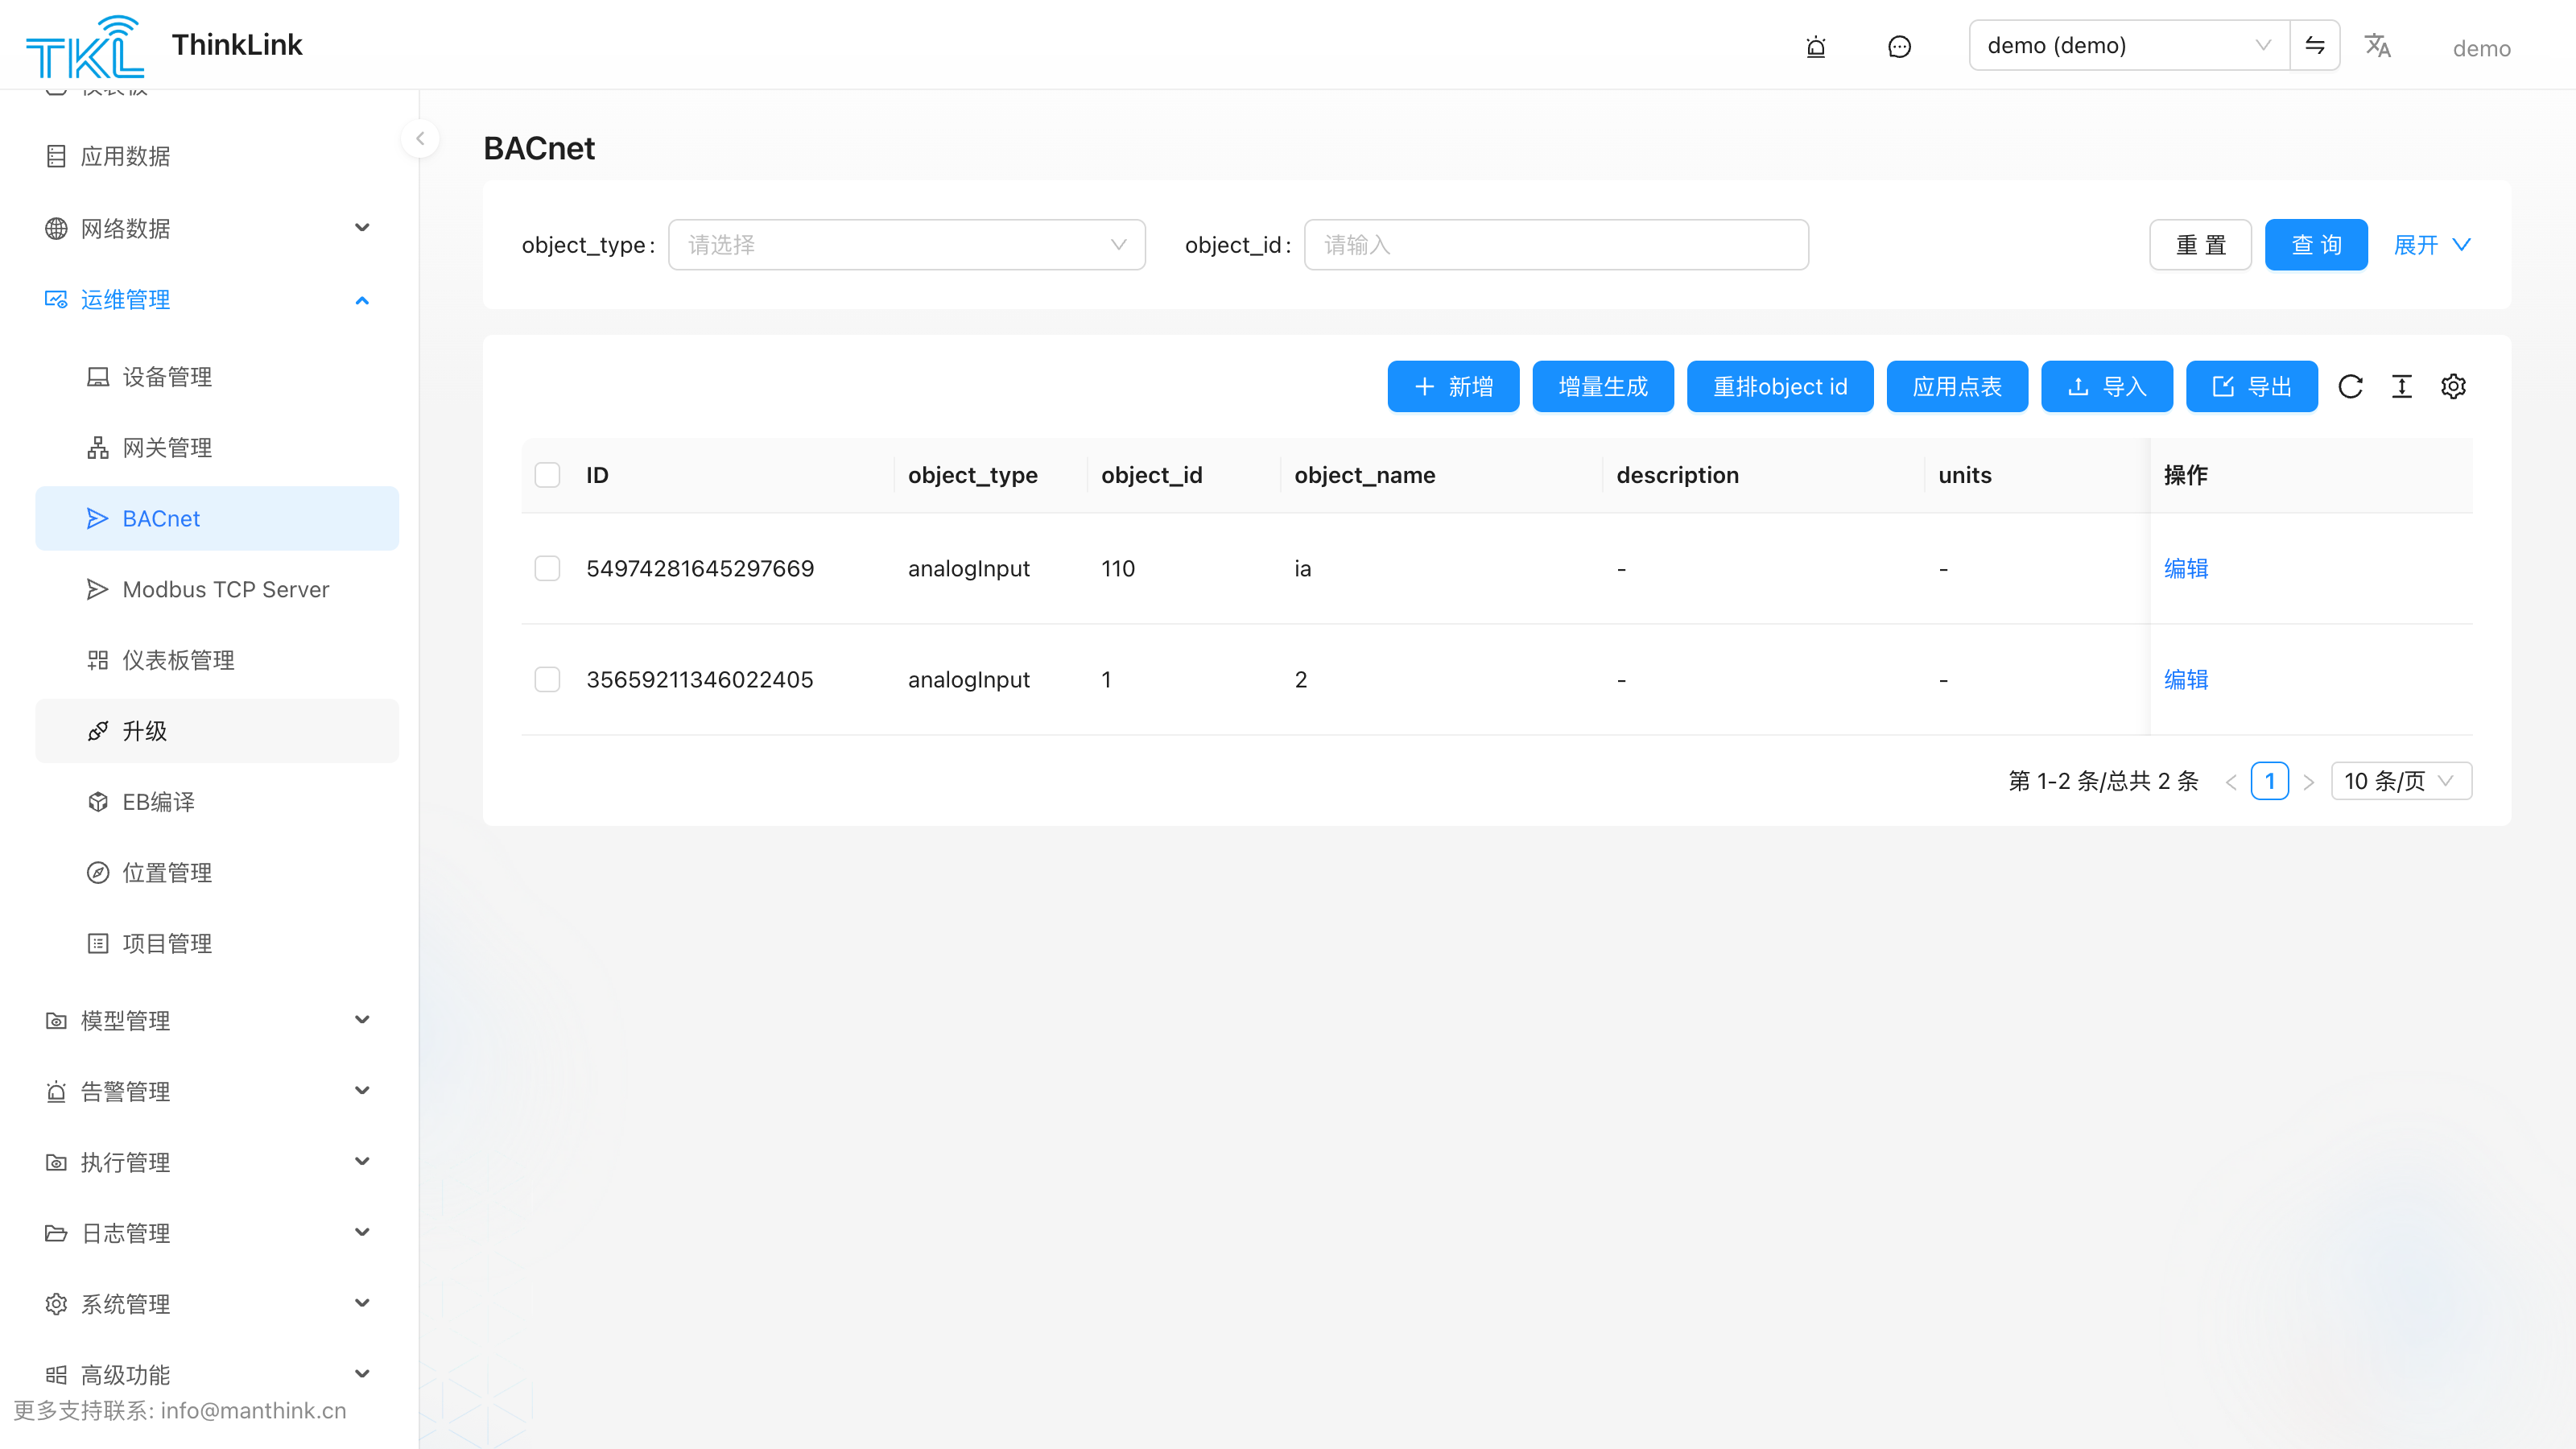Click ID cell 54974281645297669
2576x1449 pixels.
click(700, 568)
